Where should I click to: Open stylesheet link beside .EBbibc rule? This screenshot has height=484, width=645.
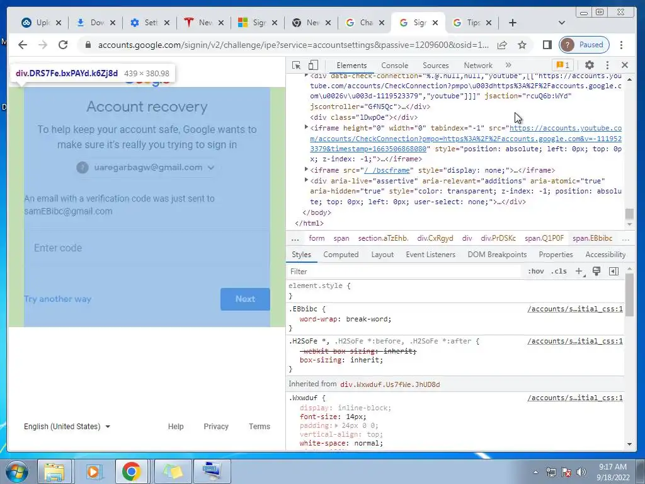[x=574, y=309]
